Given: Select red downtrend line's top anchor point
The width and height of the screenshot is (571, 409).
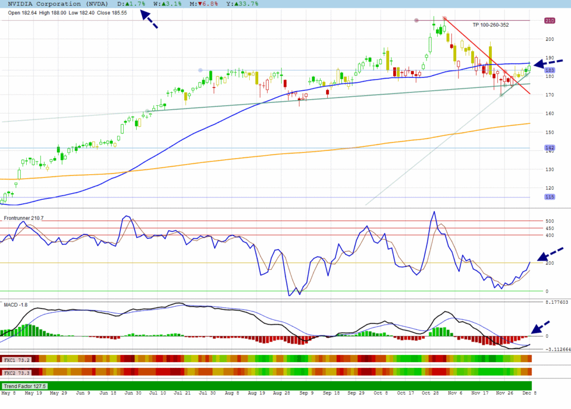Looking at the screenshot, I should pyautogui.click(x=444, y=18).
